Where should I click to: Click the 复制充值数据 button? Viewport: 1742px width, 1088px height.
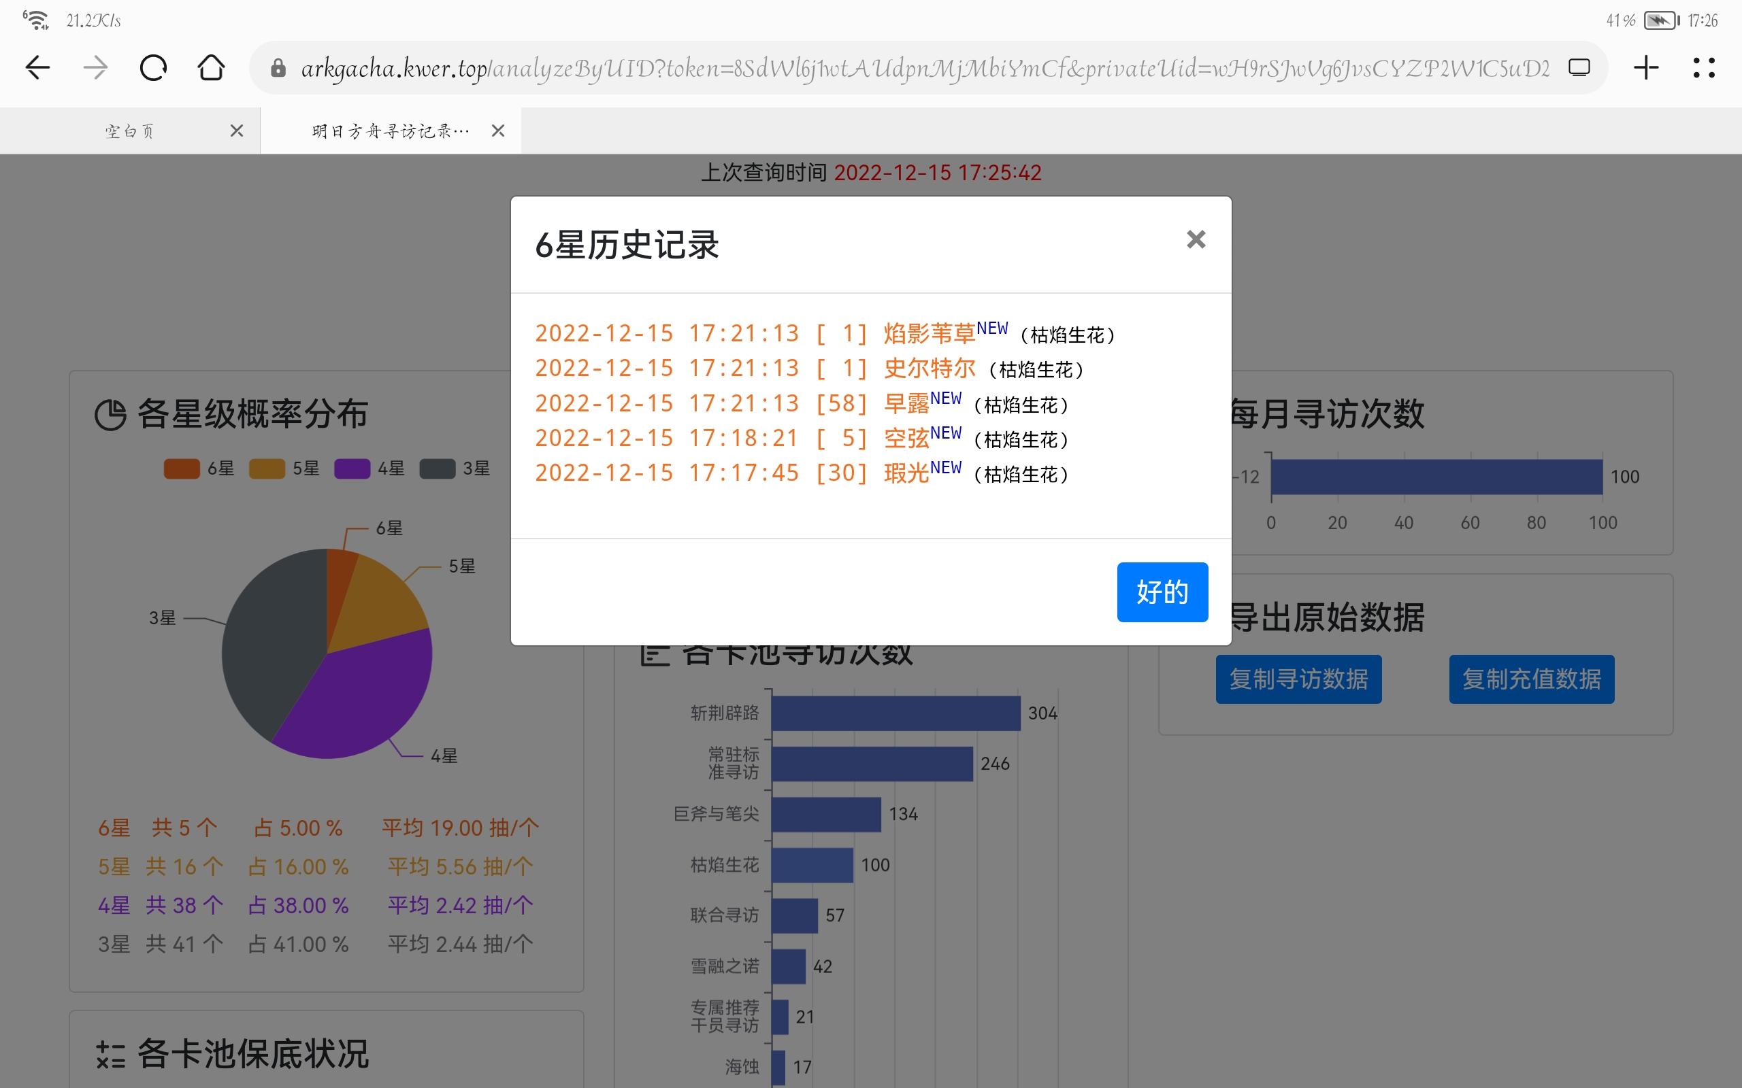pos(1532,679)
